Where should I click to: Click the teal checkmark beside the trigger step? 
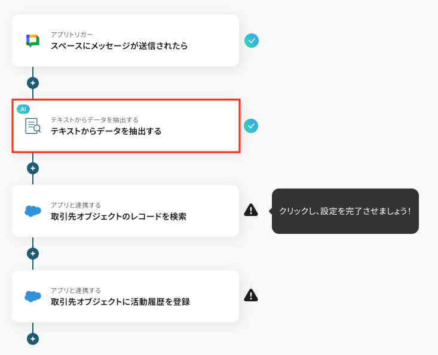(x=252, y=41)
